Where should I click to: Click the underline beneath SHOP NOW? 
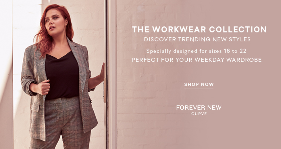(x=199, y=88)
